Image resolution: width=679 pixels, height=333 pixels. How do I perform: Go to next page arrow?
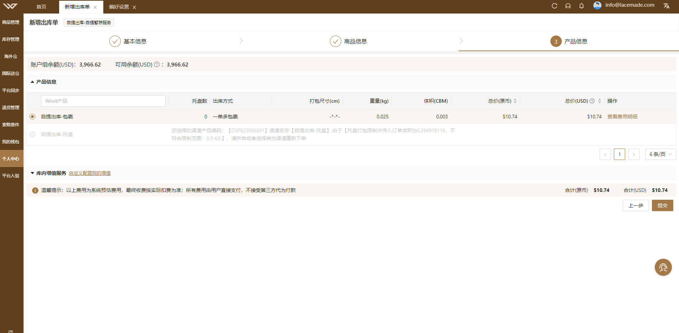click(x=634, y=154)
